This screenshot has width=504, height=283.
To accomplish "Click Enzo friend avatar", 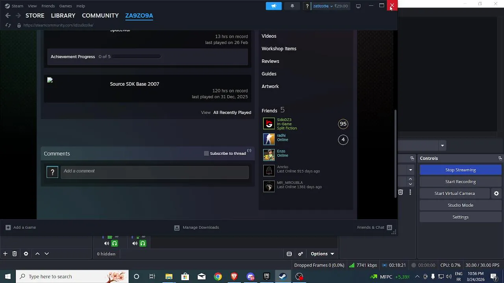I will (269, 155).
